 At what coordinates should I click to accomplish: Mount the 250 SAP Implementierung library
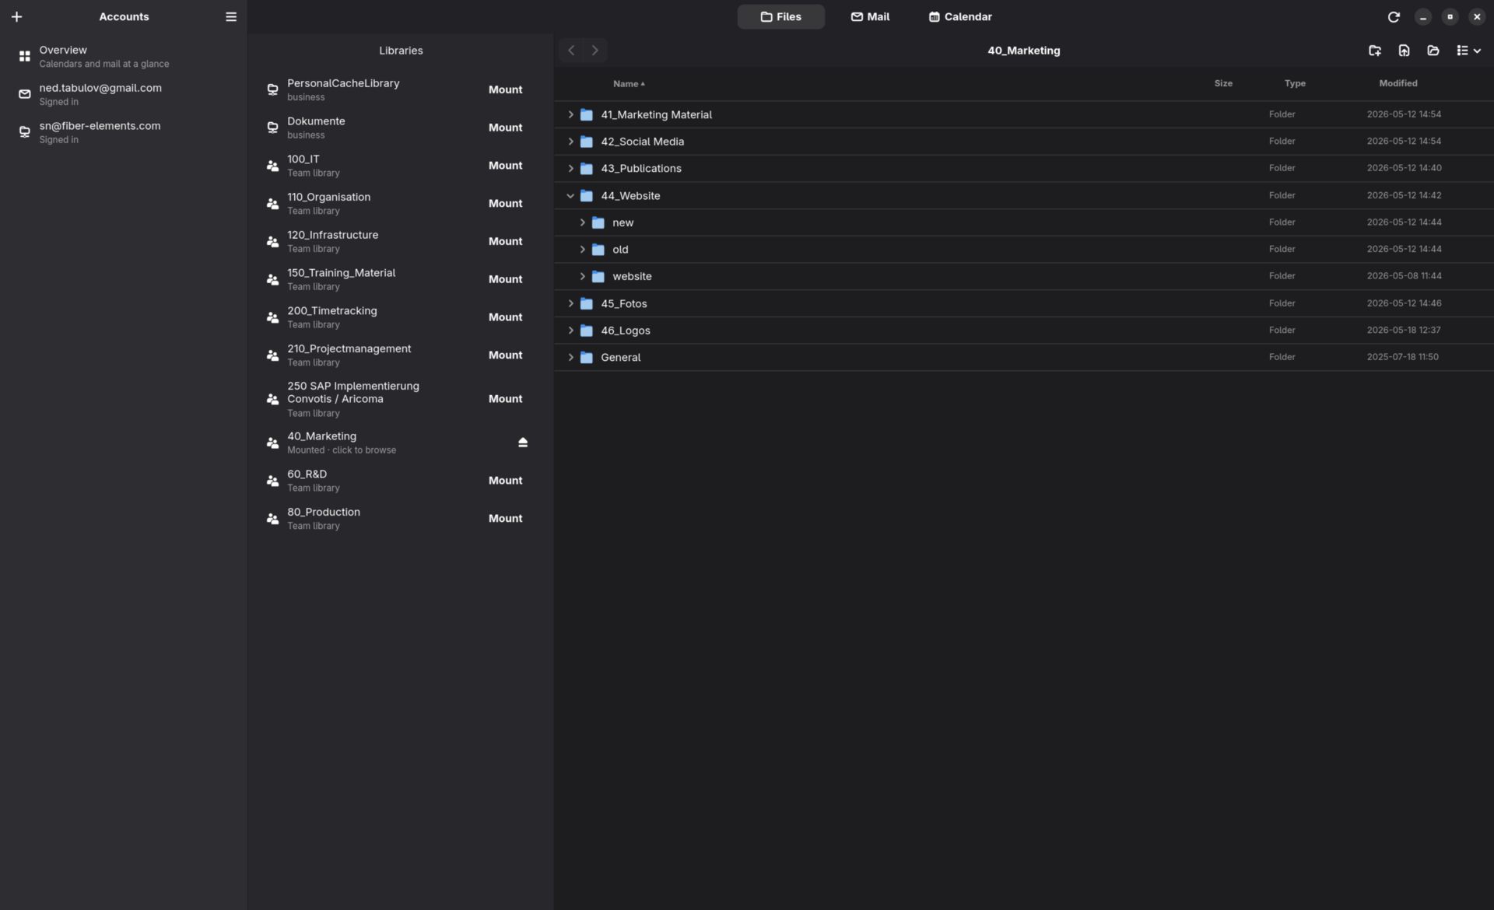505,399
